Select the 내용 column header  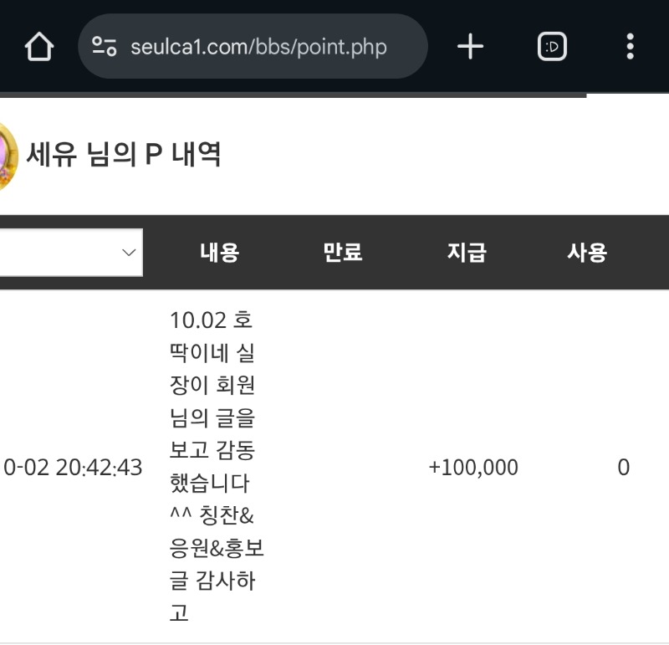[x=219, y=253]
